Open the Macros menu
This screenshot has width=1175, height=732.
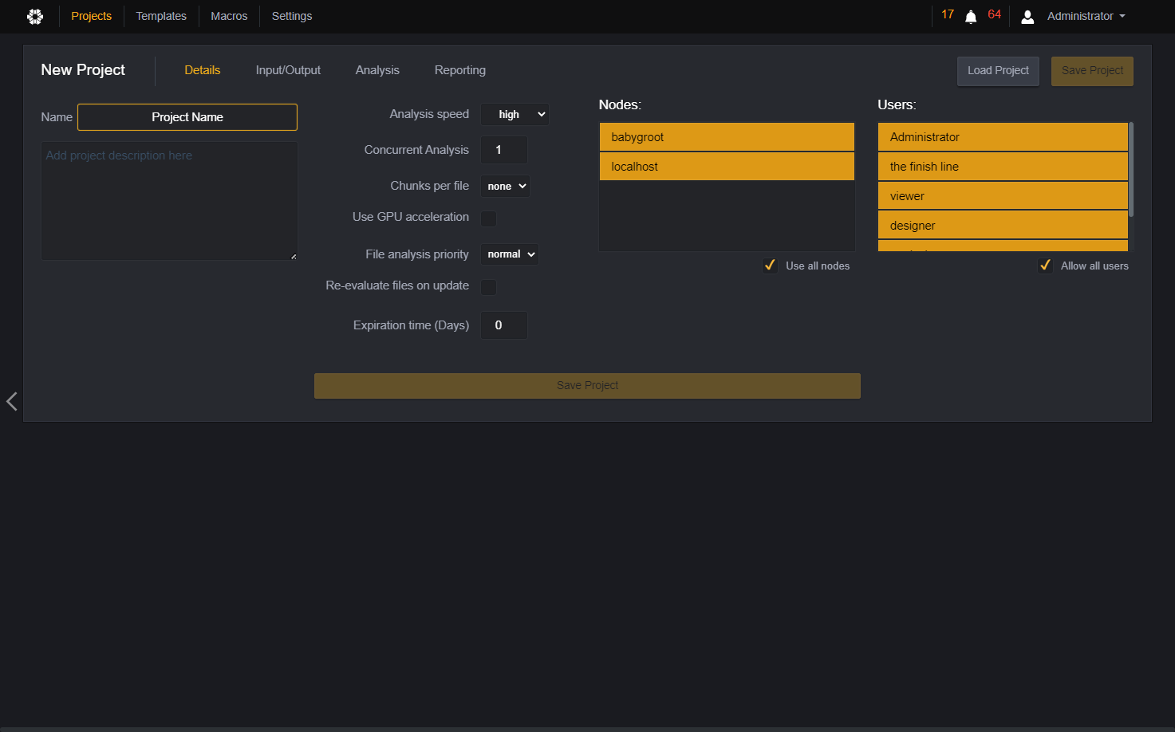(x=229, y=16)
